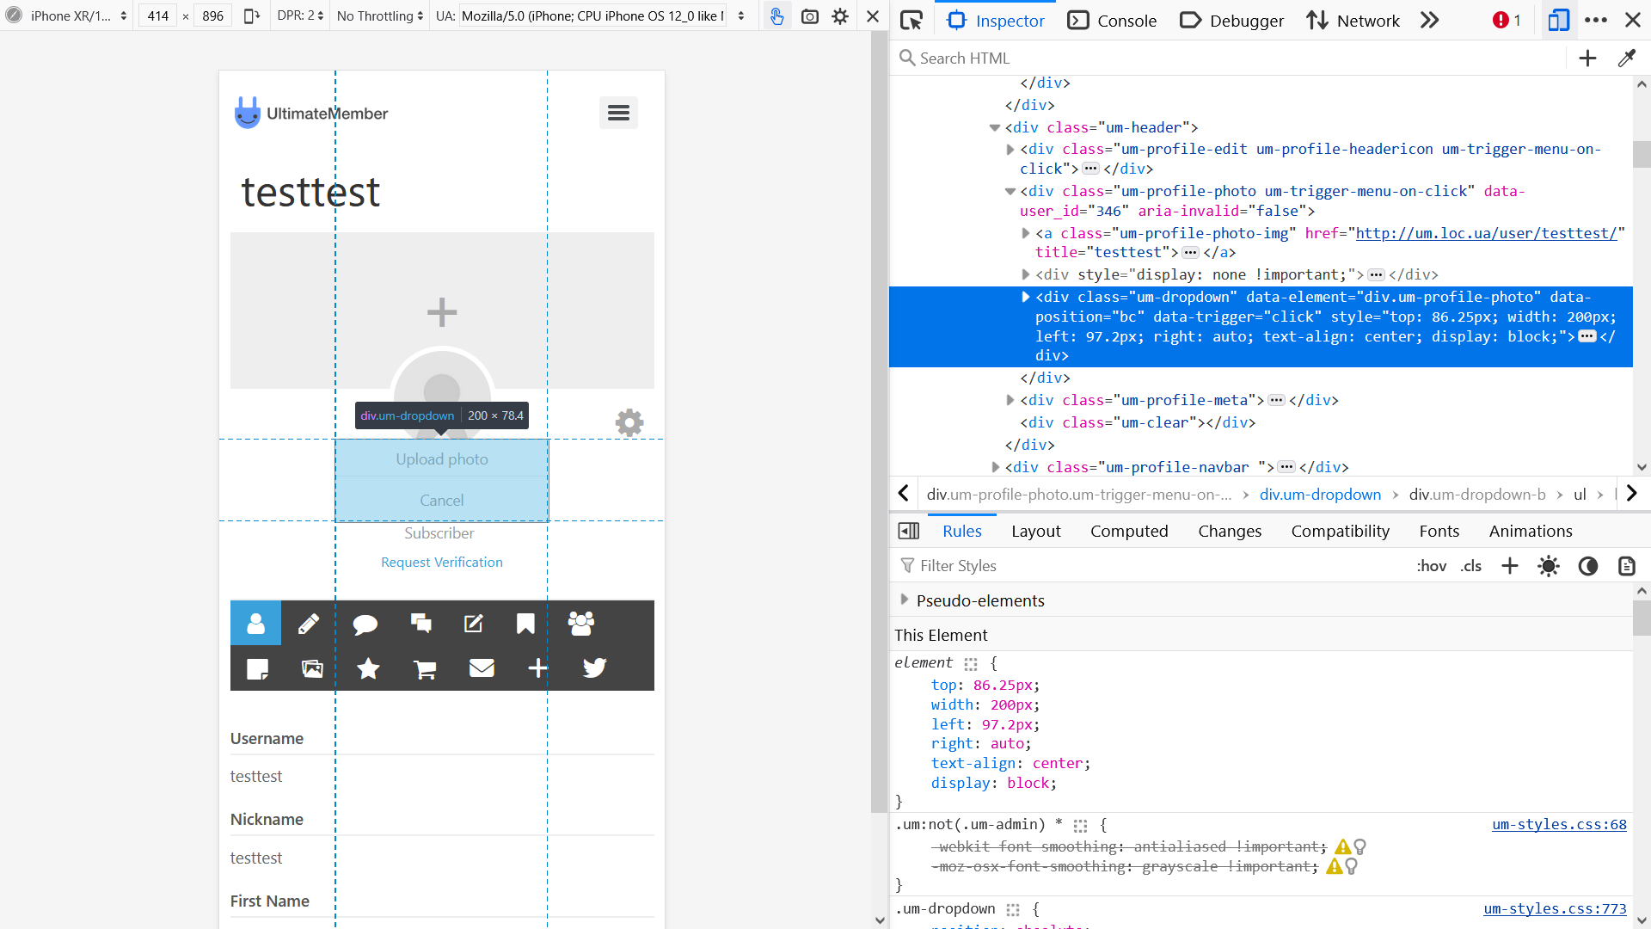Open the photos gallery tab icon
This screenshot has height=929, width=1651.
point(312,668)
